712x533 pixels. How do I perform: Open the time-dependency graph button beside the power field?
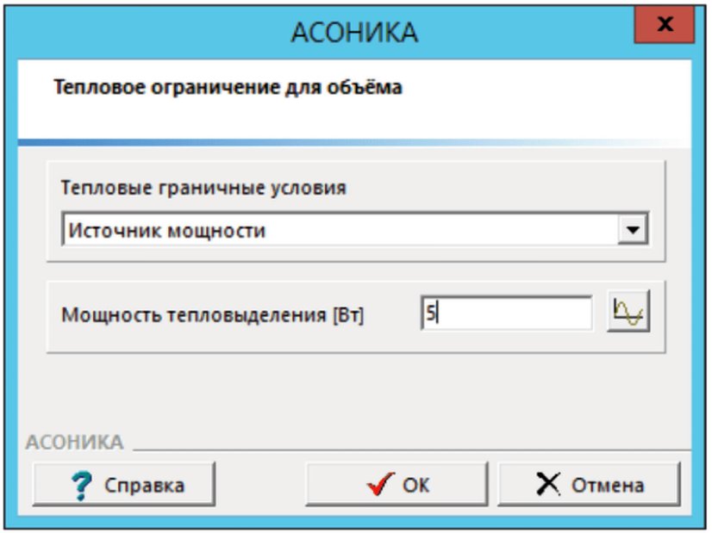pyautogui.click(x=628, y=312)
